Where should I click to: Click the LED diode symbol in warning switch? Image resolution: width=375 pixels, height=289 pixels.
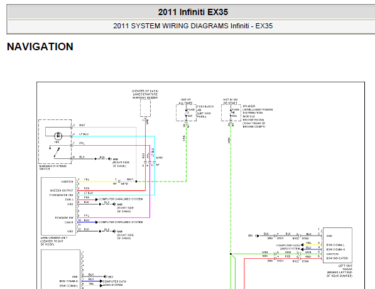click(x=58, y=136)
